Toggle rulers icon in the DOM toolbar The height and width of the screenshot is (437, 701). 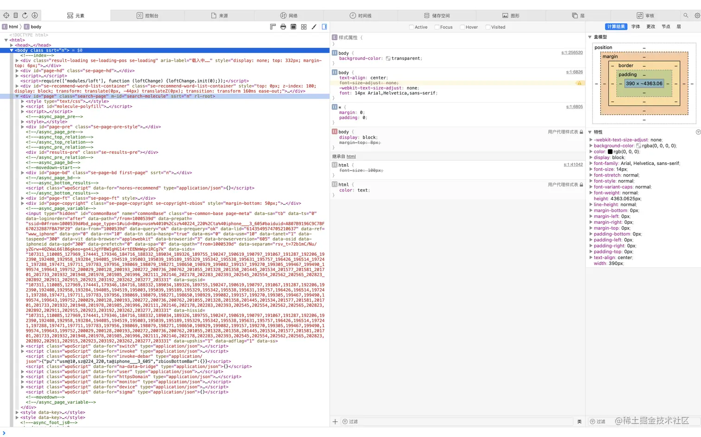[273, 27]
